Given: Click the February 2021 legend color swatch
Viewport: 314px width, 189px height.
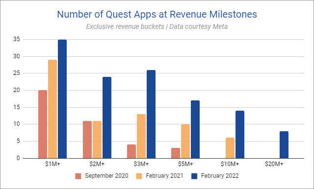Looking at the screenshot, I should click(139, 176).
